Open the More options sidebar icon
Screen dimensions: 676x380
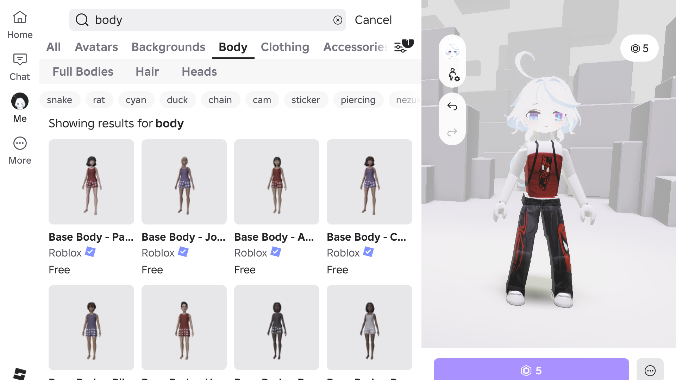tap(20, 151)
